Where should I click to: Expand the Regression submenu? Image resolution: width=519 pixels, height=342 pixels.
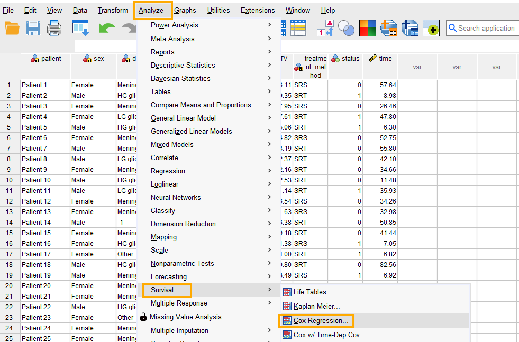[168, 171]
